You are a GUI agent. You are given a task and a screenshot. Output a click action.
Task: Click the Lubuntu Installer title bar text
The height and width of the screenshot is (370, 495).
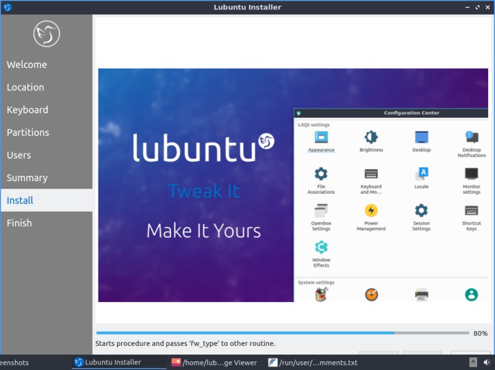pyautogui.click(x=247, y=7)
